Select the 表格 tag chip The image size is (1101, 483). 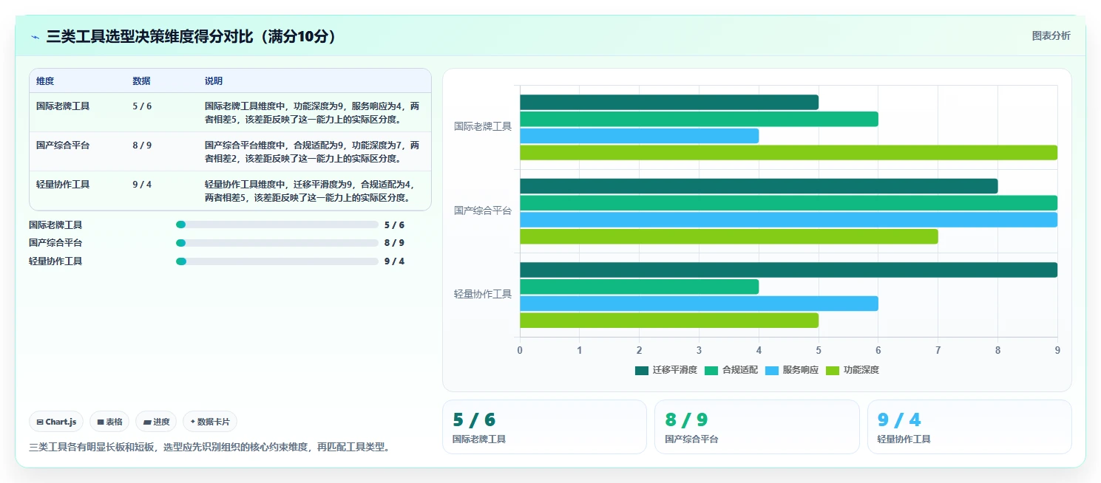[109, 422]
